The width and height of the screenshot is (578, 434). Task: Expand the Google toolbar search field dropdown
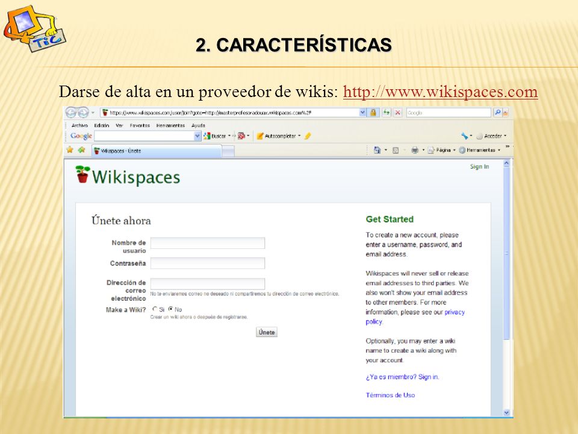point(197,136)
